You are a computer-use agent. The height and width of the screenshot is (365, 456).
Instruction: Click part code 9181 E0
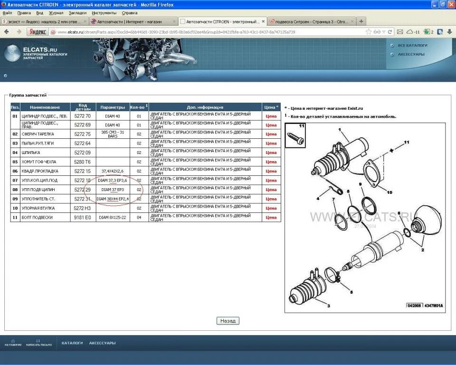(x=82, y=217)
